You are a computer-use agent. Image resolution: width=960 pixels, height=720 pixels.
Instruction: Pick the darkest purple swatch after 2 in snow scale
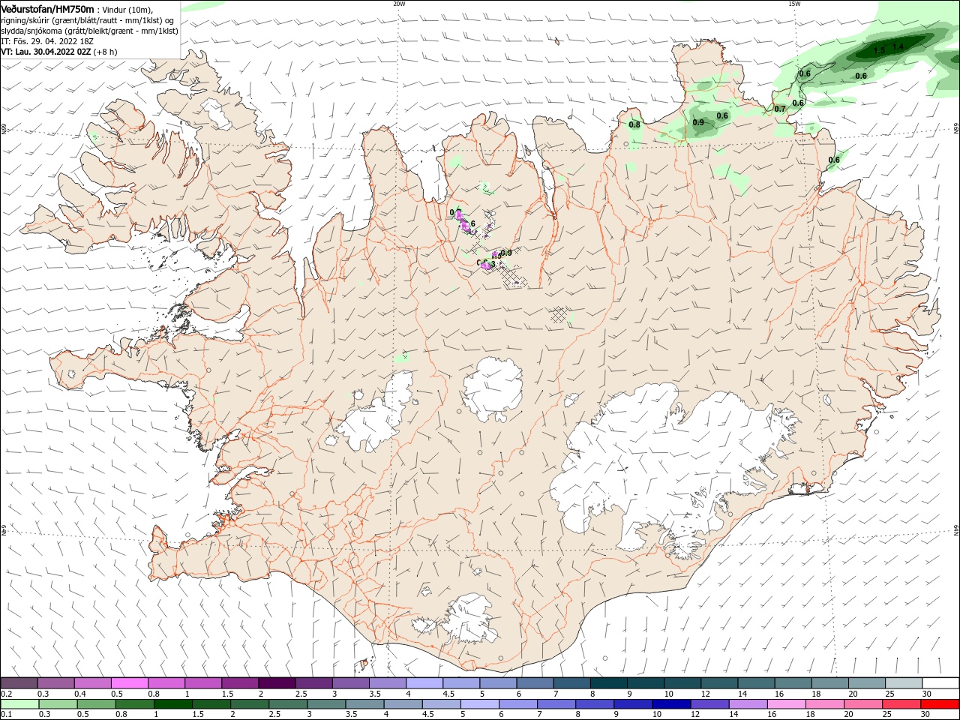[x=276, y=683]
